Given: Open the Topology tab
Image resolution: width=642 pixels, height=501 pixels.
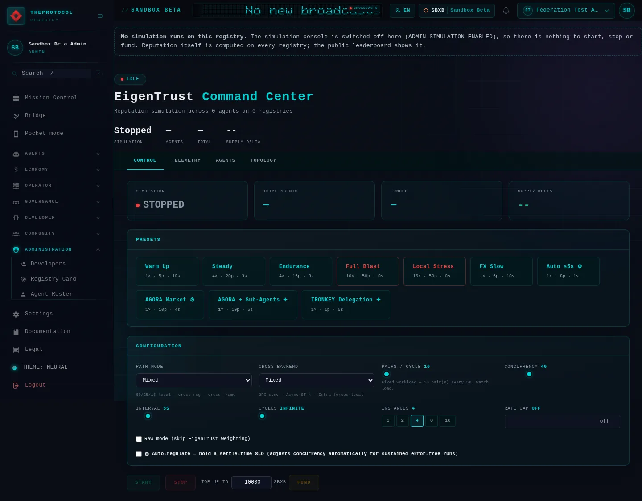Looking at the screenshot, I should tap(263, 160).
